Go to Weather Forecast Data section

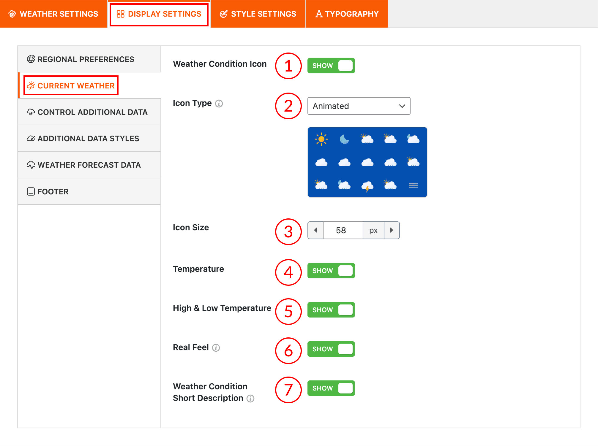89,165
